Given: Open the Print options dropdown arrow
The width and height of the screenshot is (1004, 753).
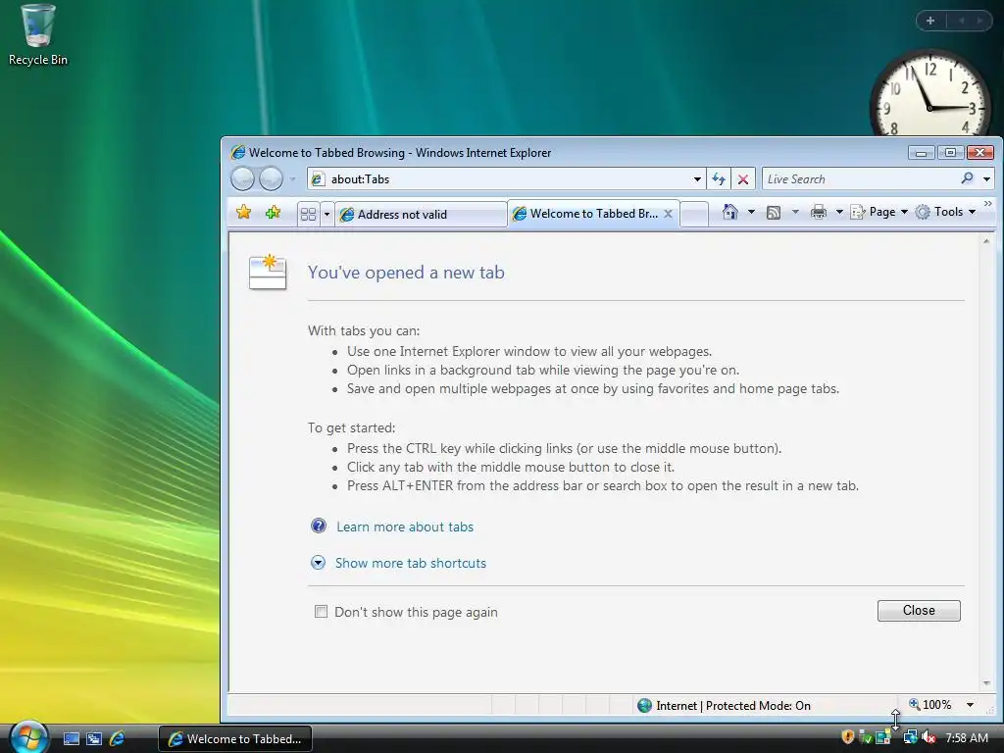Looking at the screenshot, I should [839, 212].
